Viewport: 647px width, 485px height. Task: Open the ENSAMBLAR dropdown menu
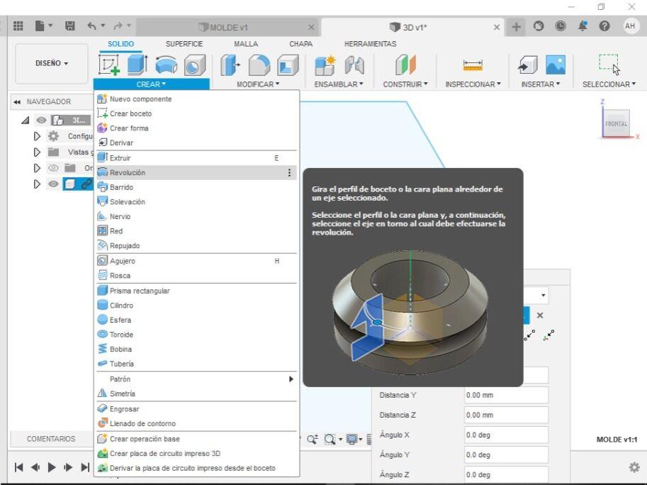click(x=339, y=84)
